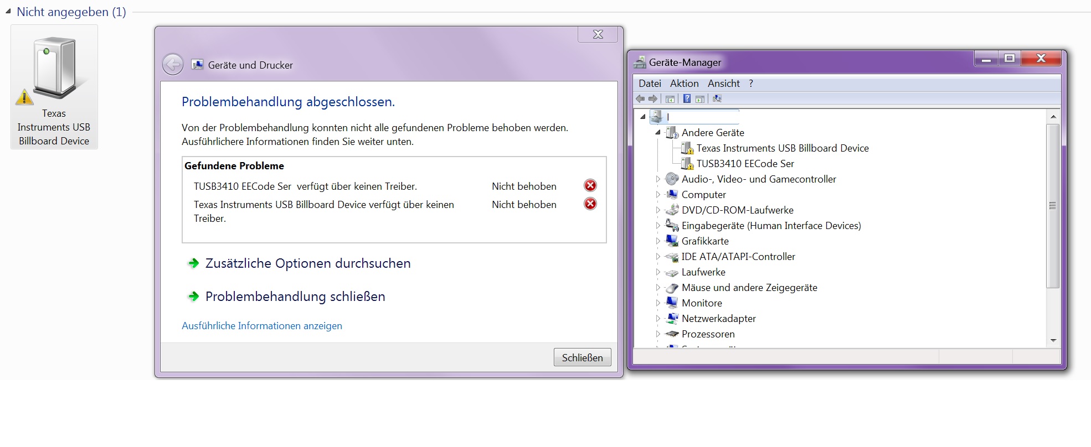1091x447 pixels.
Task: Open the Ansicht menu
Action: 723,84
